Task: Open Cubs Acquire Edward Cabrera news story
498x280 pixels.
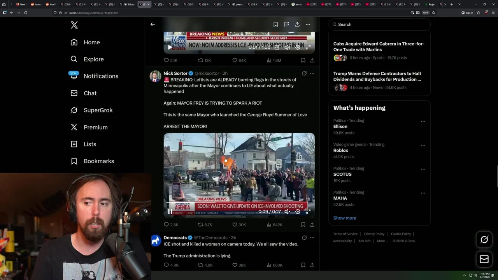Action: pyautogui.click(x=379, y=51)
